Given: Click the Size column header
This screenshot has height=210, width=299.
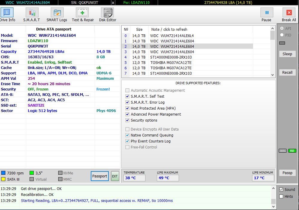Looking at the screenshot, I should (x=139, y=29).
